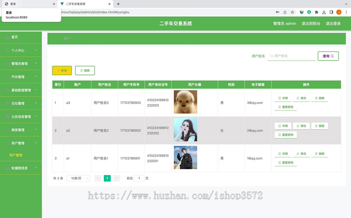This screenshot has width=351, height=218.
Task: Open the tab search chevron
Action: point(346,4)
